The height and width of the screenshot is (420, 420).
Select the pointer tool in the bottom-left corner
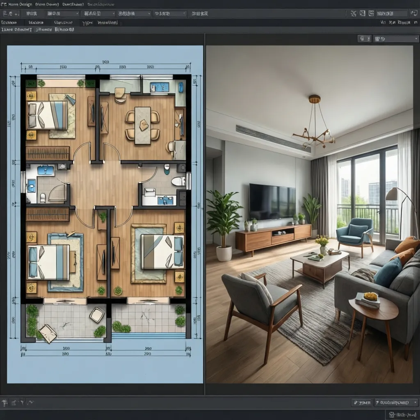(x=4, y=402)
